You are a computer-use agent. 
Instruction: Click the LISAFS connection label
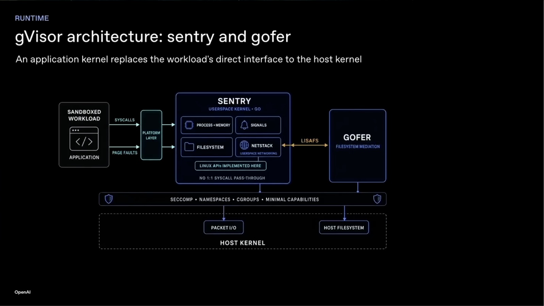(x=310, y=141)
